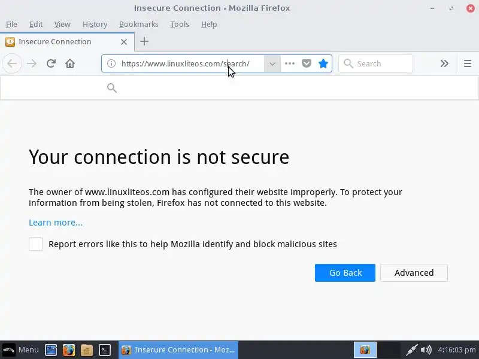Click the magnifier icon below the toolbar
Viewport: 479px width, 359px height.
tap(112, 88)
